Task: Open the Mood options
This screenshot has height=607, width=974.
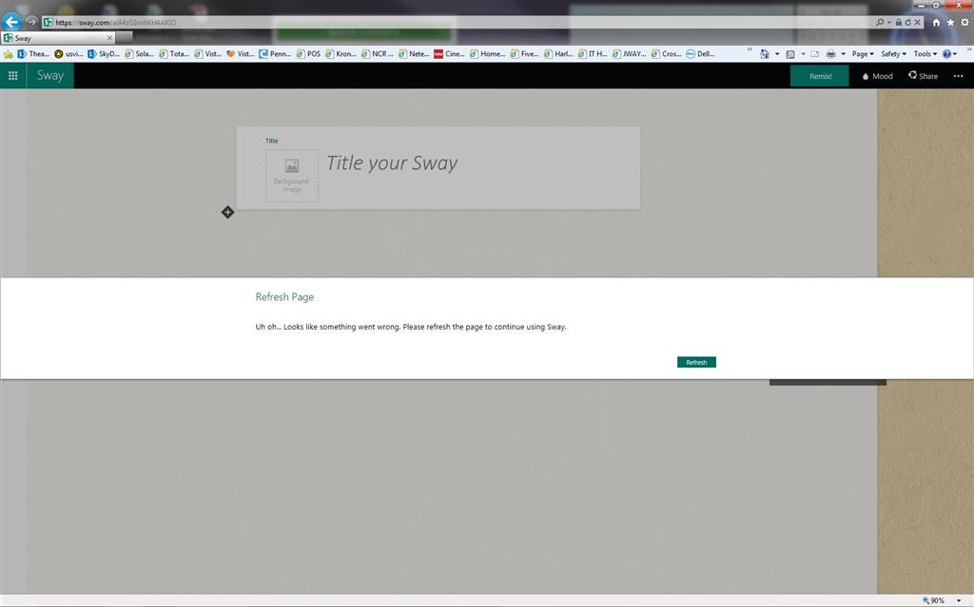Action: (878, 76)
